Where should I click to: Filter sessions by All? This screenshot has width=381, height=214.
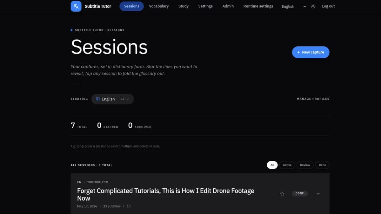pyautogui.click(x=272, y=165)
